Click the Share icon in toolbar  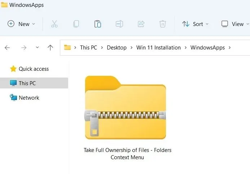(141, 24)
